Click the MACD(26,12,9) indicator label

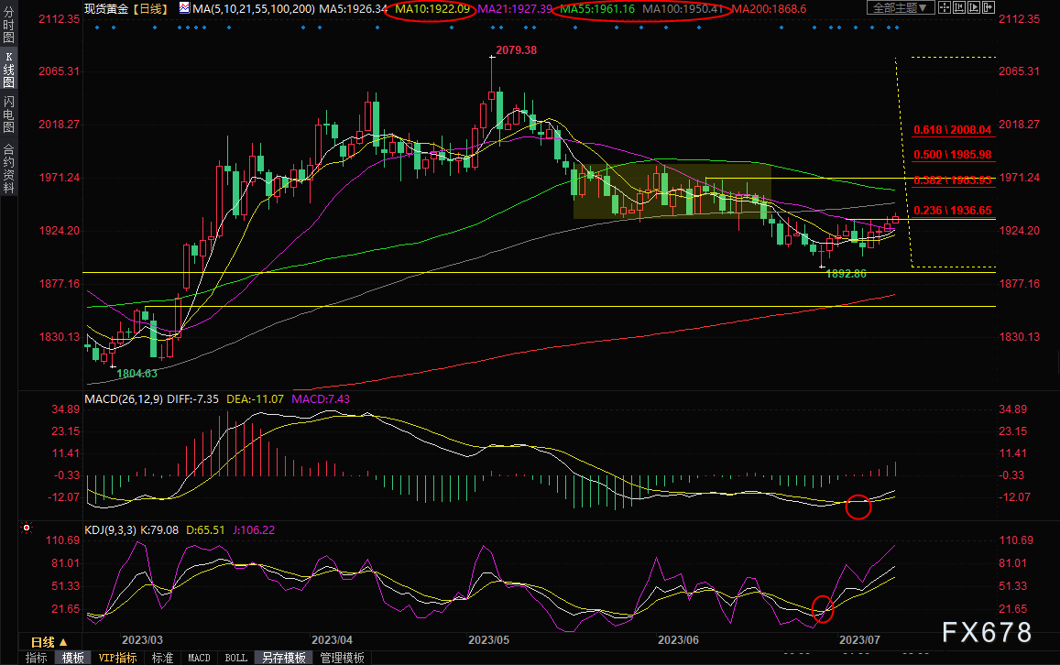click(x=124, y=398)
